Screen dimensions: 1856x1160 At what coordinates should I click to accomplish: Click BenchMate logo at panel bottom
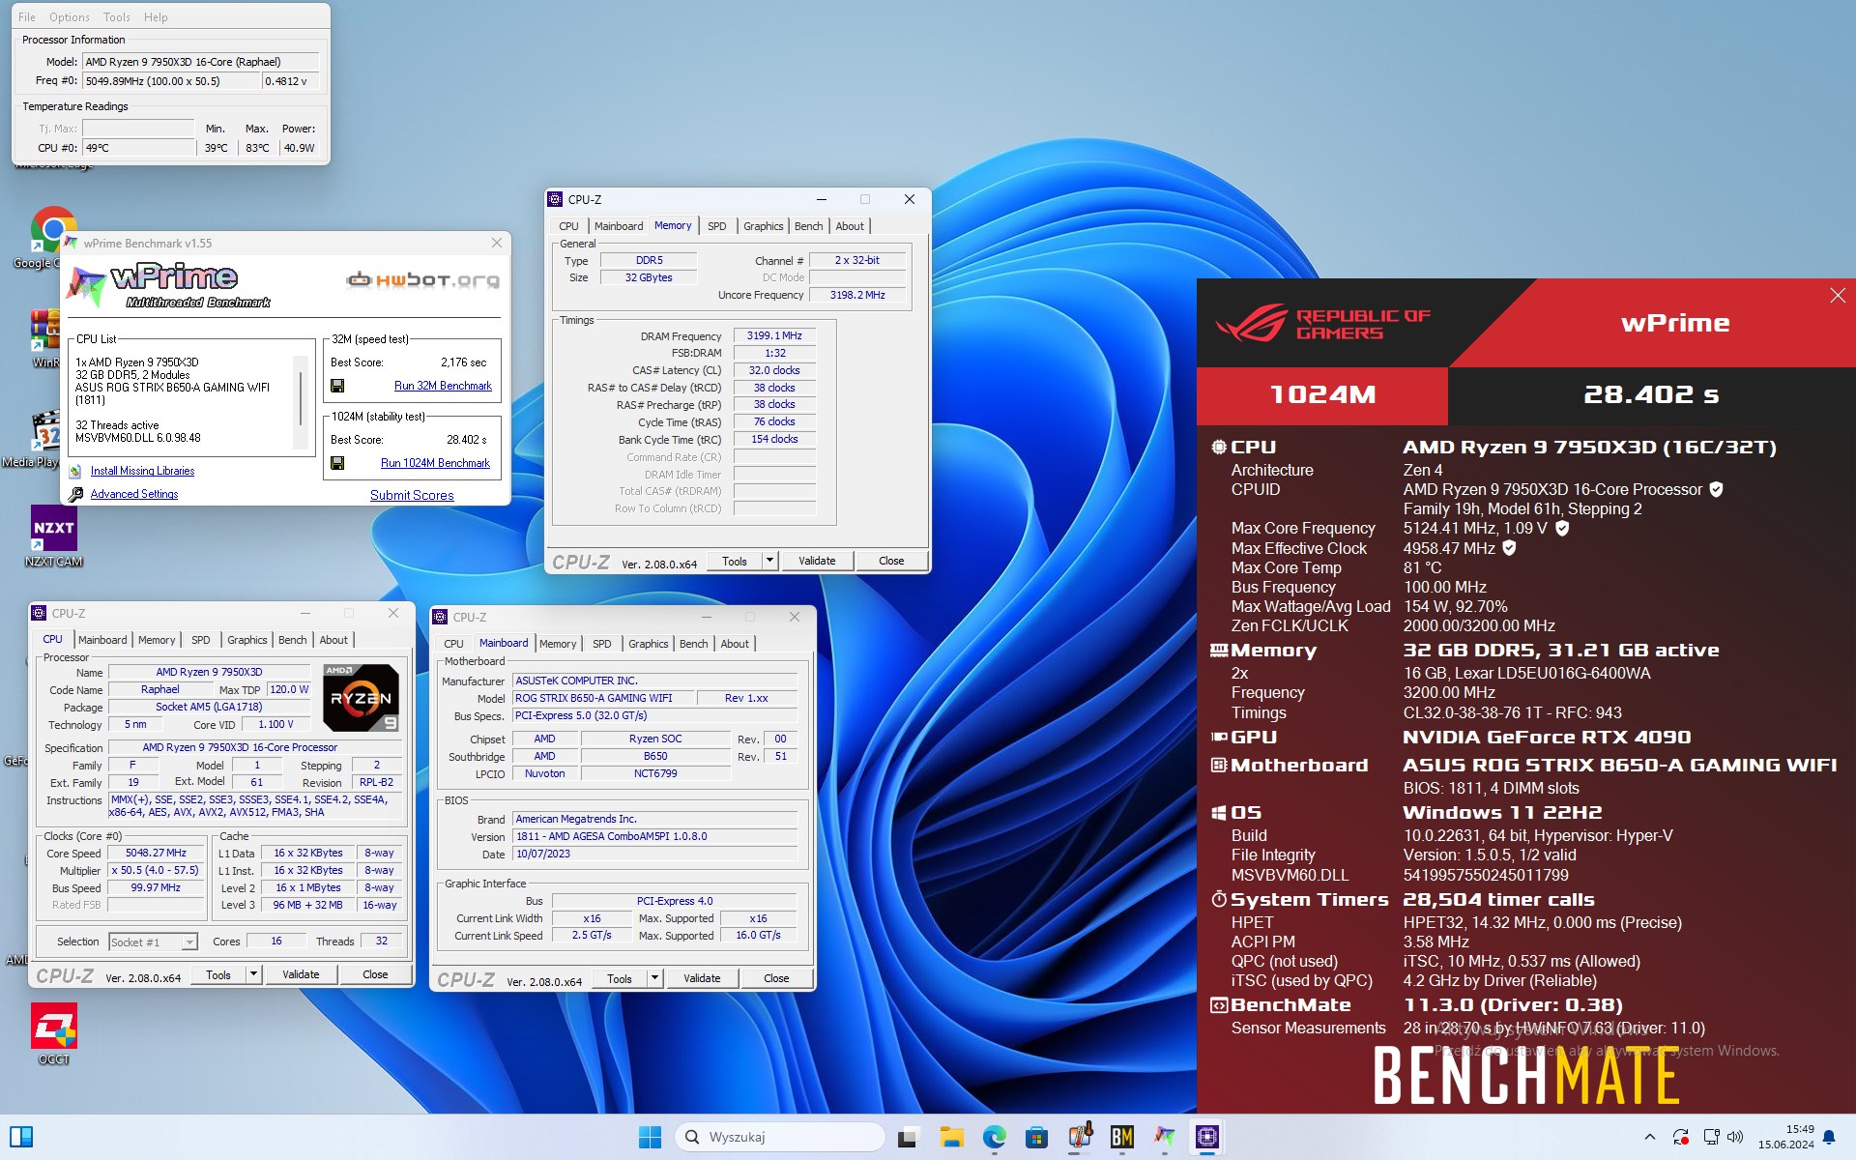[1526, 1076]
